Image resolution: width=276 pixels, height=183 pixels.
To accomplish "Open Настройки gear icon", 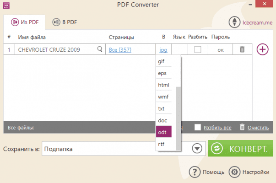I will (234, 172).
